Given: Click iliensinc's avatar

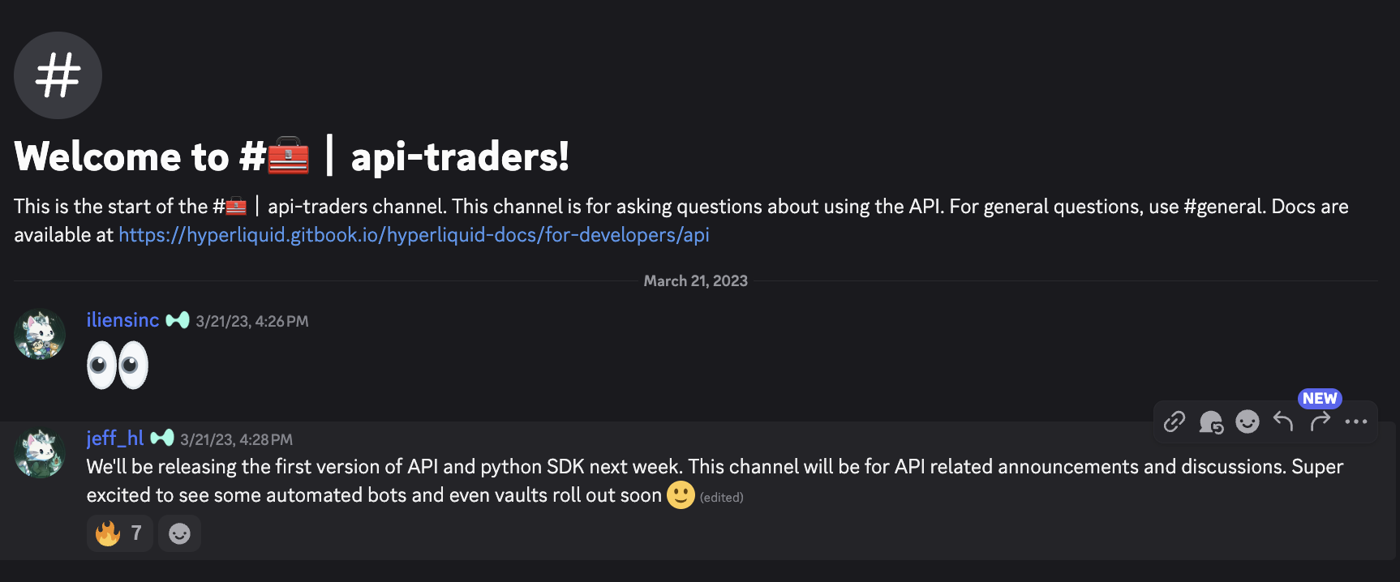Looking at the screenshot, I should (x=39, y=334).
